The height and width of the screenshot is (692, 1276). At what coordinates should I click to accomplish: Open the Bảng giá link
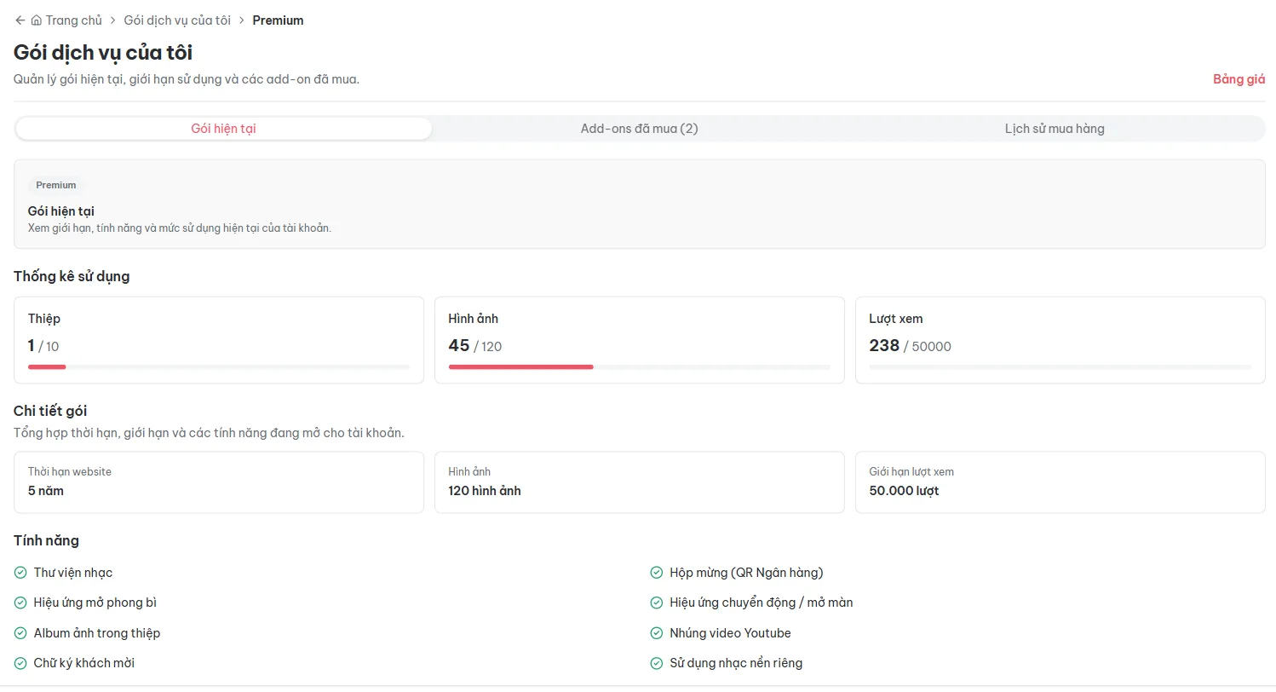click(x=1239, y=79)
